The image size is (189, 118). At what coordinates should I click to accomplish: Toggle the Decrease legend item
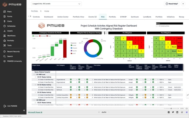pyautogui.click(x=43, y=36)
